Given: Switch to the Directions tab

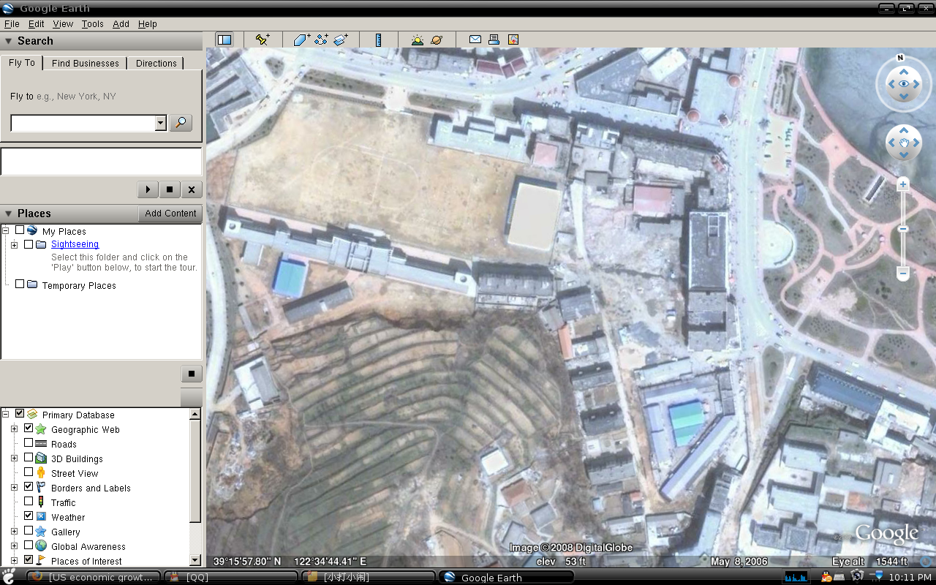Looking at the screenshot, I should pyautogui.click(x=156, y=64).
